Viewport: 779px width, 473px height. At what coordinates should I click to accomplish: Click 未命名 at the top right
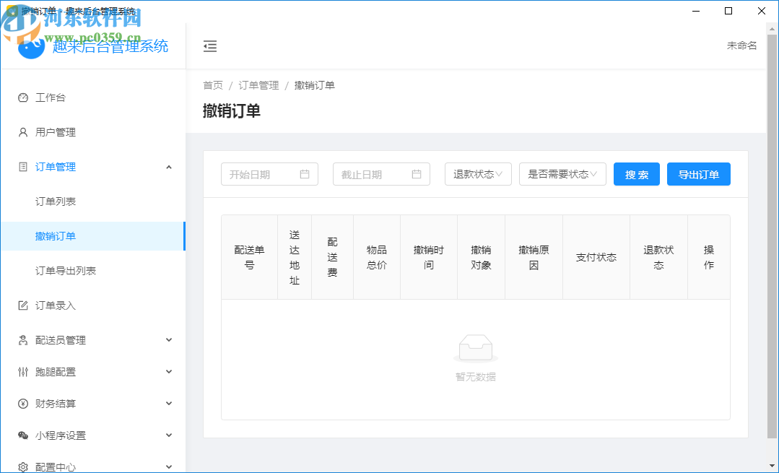pyautogui.click(x=741, y=44)
